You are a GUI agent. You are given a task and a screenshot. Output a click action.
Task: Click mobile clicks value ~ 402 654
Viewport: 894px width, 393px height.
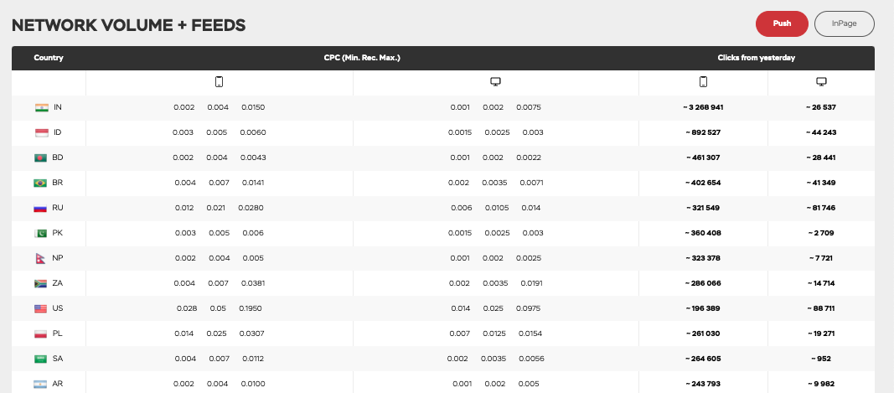[703, 183]
